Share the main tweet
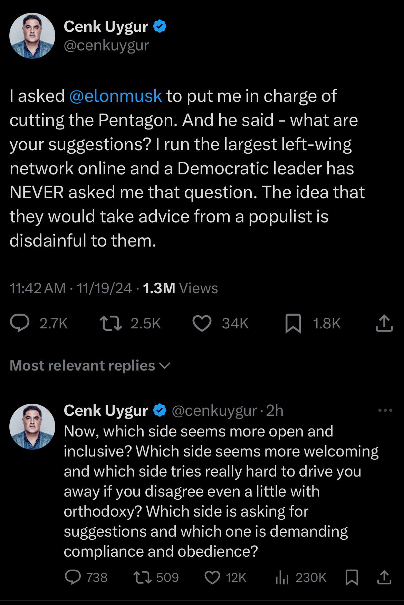The image size is (404, 605). click(384, 324)
